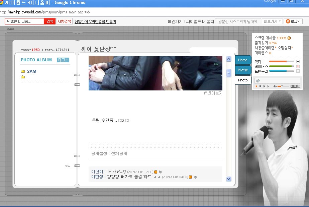This screenshot has height=207, width=309.
Task: Open visited history dropdown 방문한 히스토리가 남아요
Action: point(238,21)
